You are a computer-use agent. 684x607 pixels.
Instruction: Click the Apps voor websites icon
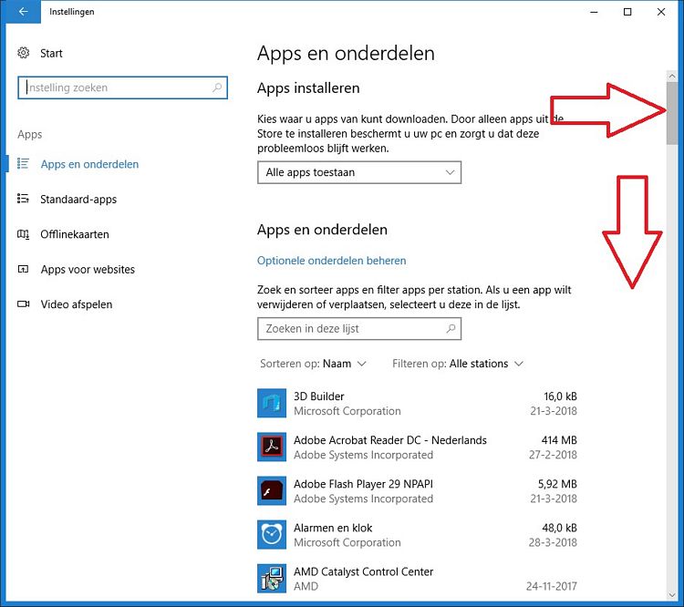coord(23,269)
